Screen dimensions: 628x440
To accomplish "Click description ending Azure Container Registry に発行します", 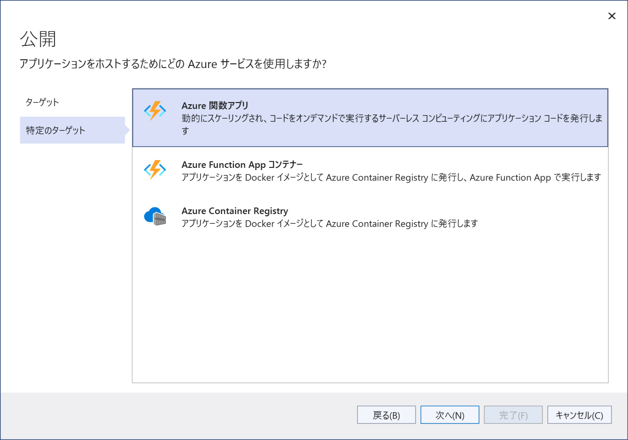I will click(x=330, y=224).
